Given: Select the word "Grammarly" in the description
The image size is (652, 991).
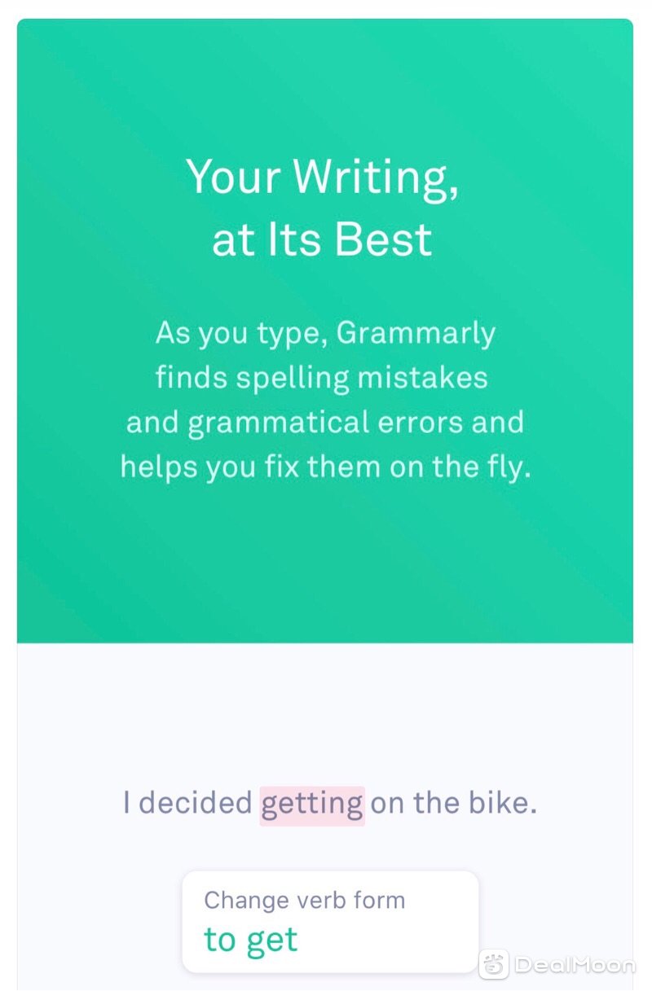Looking at the screenshot, I should (x=416, y=335).
